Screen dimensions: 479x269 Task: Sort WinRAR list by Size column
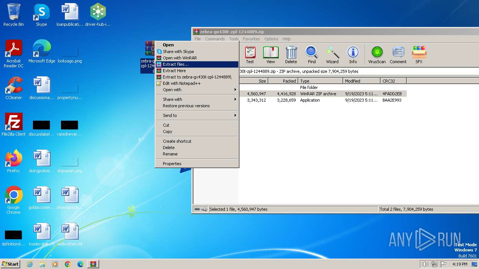pos(253,81)
